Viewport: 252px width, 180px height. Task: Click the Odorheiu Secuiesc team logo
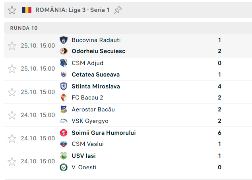pyautogui.click(x=64, y=51)
